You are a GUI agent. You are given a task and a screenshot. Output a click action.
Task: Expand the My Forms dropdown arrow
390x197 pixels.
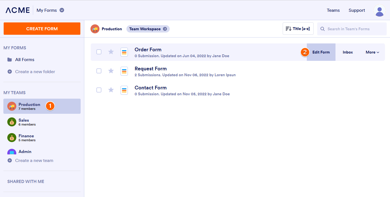click(62, 10)
